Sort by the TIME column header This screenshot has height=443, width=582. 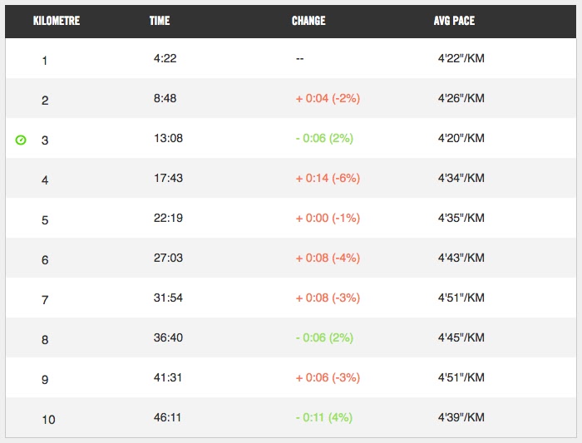coord(161,20)
